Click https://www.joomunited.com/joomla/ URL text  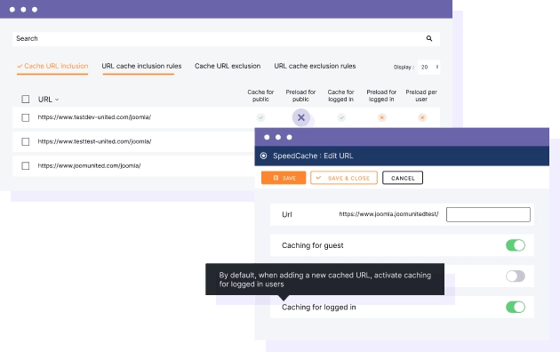(89, 165)
